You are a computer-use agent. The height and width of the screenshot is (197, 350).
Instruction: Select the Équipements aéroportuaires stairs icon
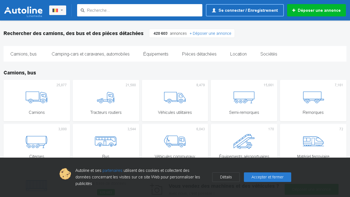coord(244,141)
